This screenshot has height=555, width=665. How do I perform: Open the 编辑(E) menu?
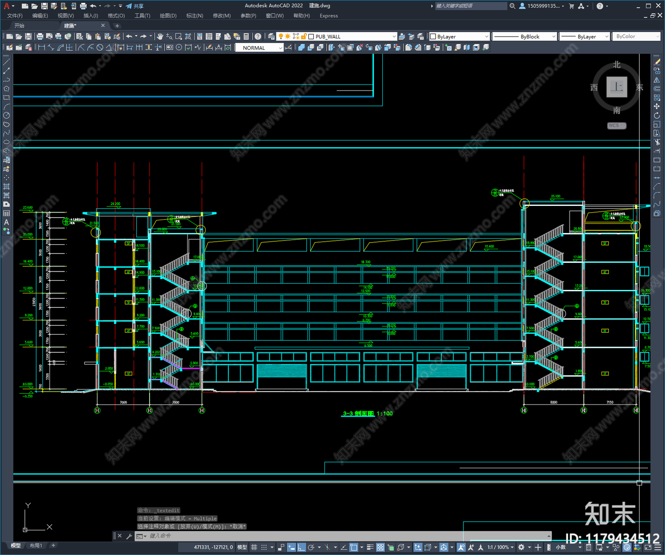tap(40, 16)
